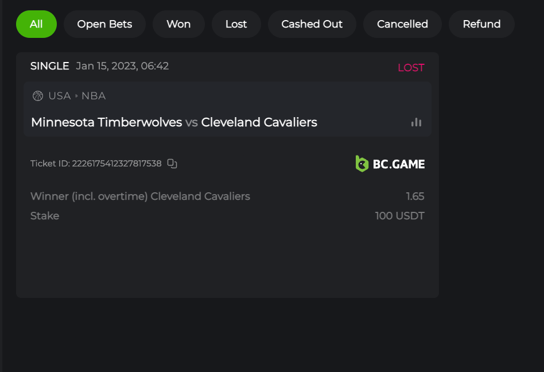This screenshot has height=372, width=544.
Task: Filter by Lost bets
Action: pos(236,24)
